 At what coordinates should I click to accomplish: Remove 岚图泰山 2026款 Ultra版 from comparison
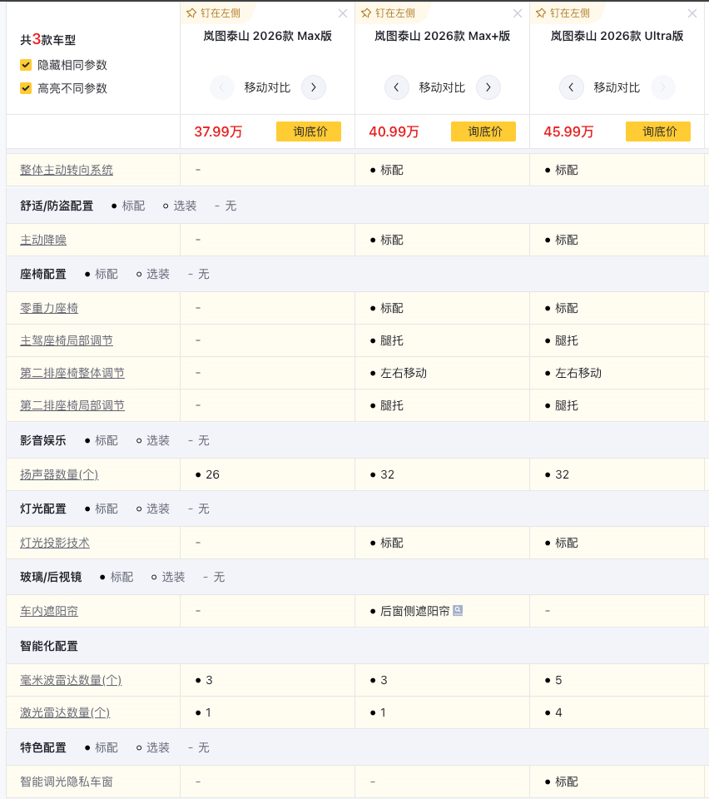click(692, 14)
